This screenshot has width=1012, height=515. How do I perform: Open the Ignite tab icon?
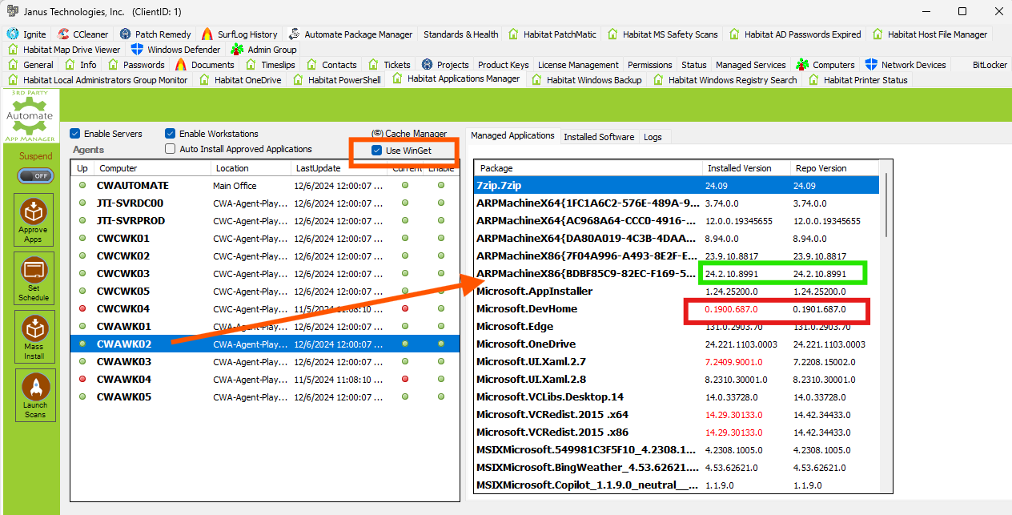(12, 34)
